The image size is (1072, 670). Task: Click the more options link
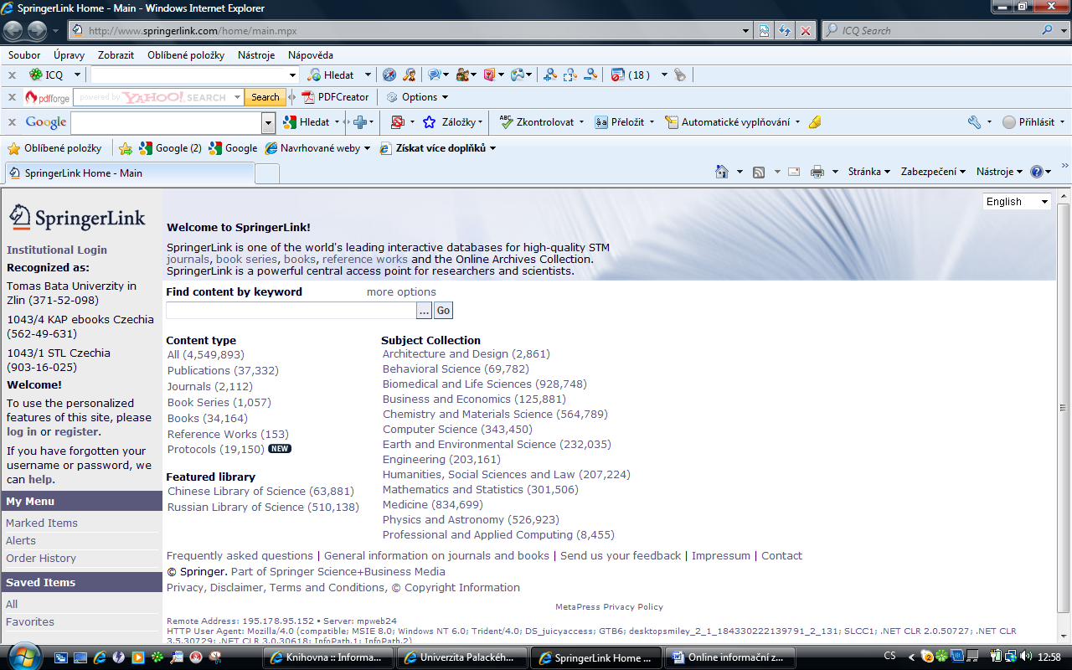click(401, 291)
